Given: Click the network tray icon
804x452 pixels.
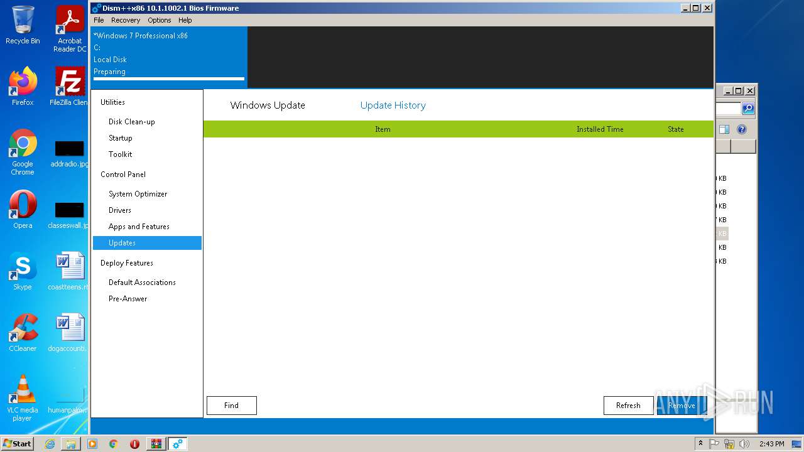Looking at the screenshot, I should pyautogui.click(x=729, y=444).
